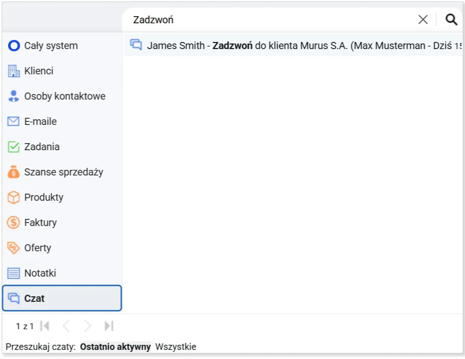This screenshot has height=359, width=465.
Task: Click the E-maile envelope icon
Action: point(14,122)
